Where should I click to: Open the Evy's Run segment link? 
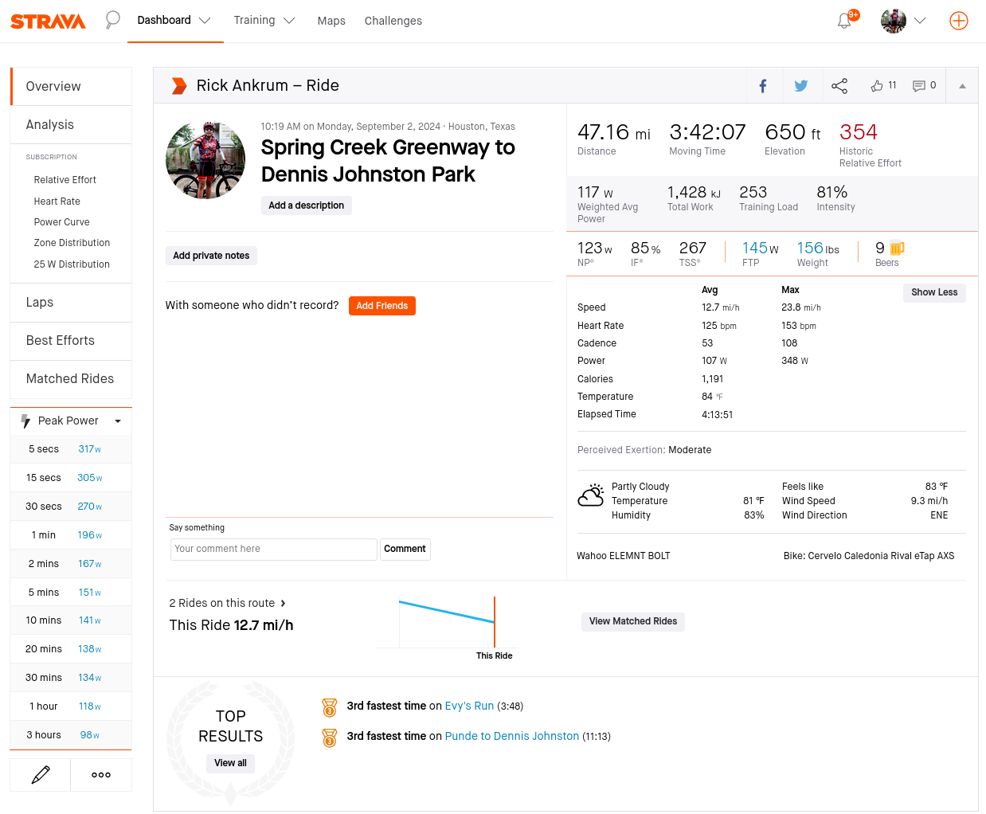pyautogui.click(x=469, y=706)
